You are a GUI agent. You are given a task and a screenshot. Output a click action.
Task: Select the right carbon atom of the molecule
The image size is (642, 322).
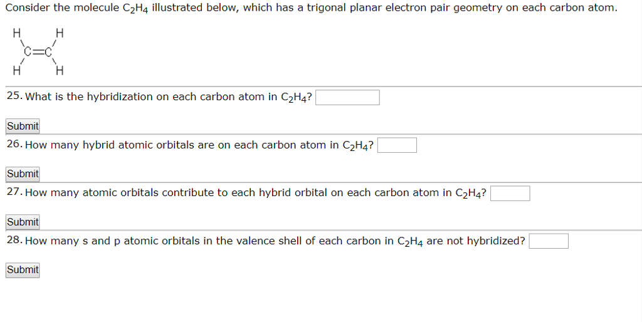(x=48, y=52)
